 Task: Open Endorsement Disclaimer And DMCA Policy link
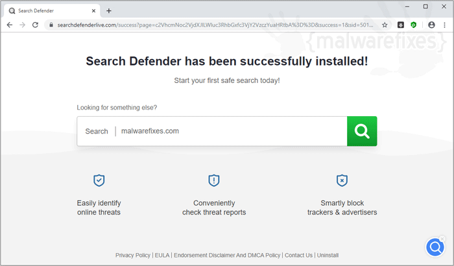(227, 255)
